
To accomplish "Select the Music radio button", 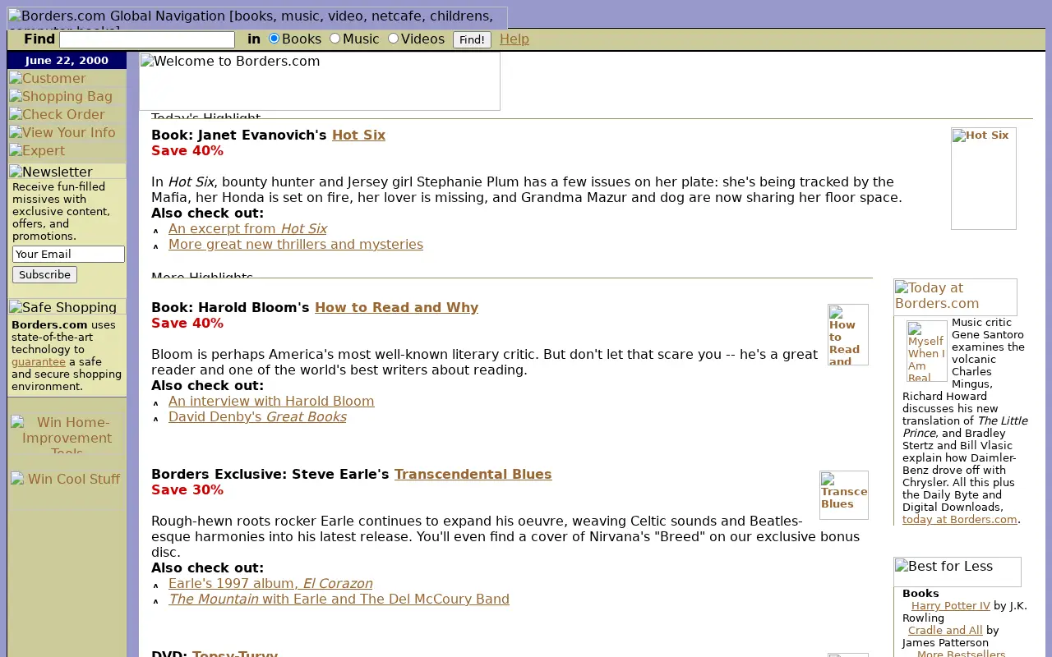I will pyautogui.click(x=335, y=39).
